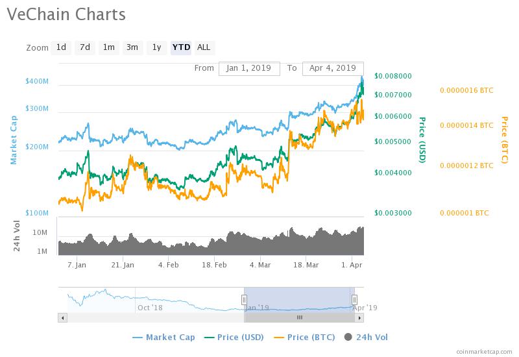Click the $0.005000 price axis label
The width and height of the screenshot is (519, 357).
tap(393, 142)
